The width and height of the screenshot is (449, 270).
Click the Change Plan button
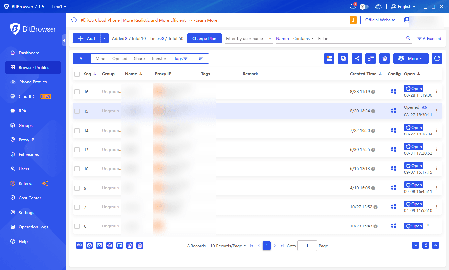pyautogui.click(x=204, y=38)
